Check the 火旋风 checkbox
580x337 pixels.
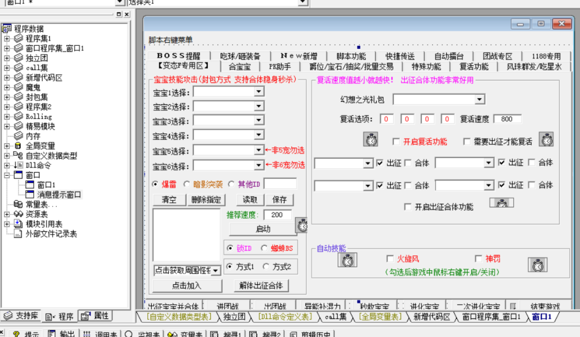(x=390, y=259)
